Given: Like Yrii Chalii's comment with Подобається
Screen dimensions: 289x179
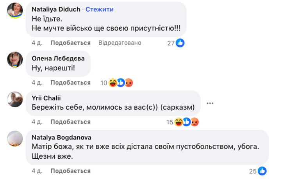Looking at the screenshot, I should coord(70,122).
